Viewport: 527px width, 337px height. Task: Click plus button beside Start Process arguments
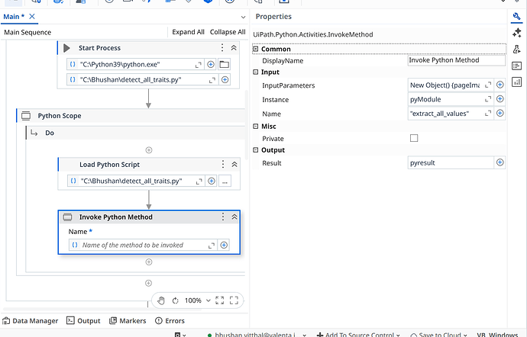point(225,80)
